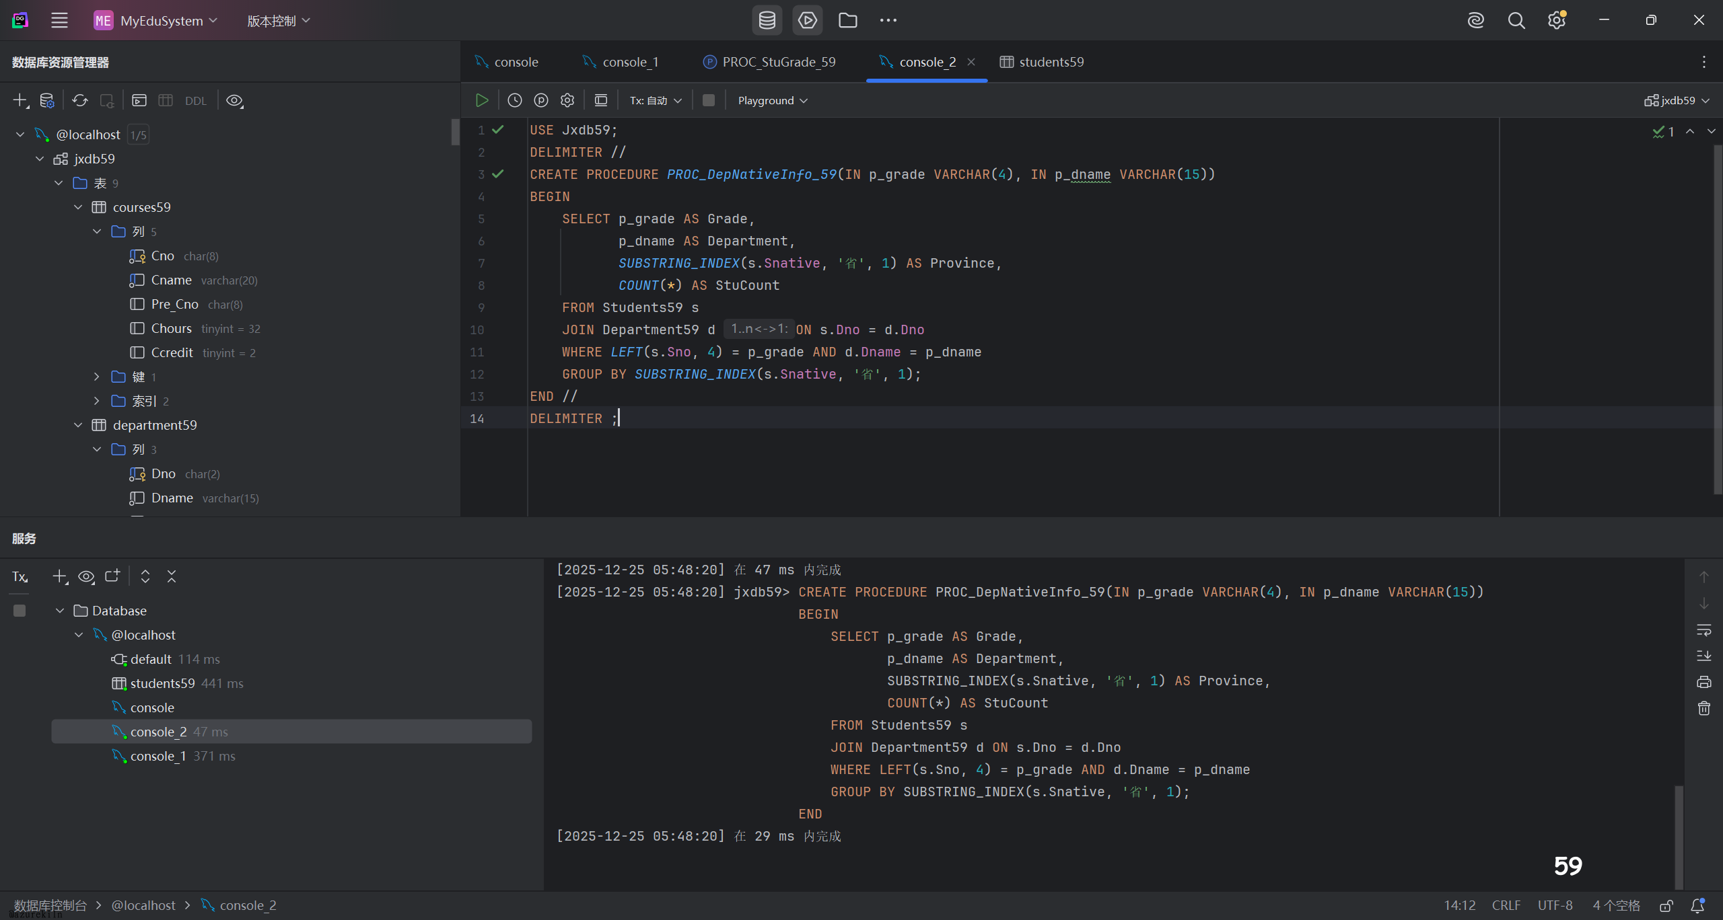Toggle the services view eye icon
Viewport: 1723px width, 920px height.
(x=86, y=576)
